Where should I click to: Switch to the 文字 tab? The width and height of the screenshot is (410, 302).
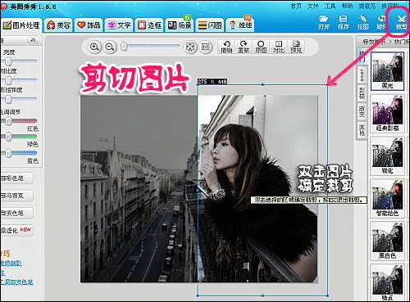click(x=119, y=25)
